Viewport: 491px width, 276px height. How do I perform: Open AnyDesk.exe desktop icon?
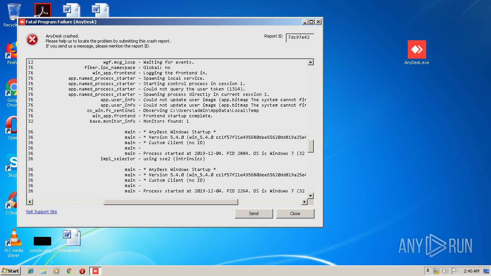(x=417, y=53)
